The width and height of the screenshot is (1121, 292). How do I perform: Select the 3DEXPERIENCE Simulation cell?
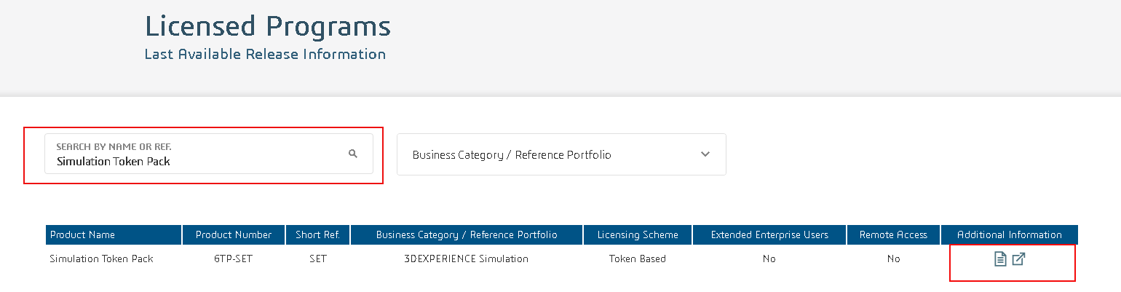467,259
